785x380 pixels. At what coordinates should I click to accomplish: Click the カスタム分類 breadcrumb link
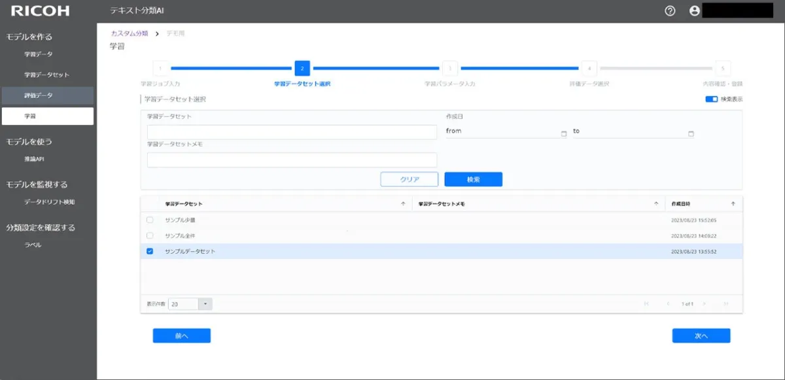tap(130, 33)
